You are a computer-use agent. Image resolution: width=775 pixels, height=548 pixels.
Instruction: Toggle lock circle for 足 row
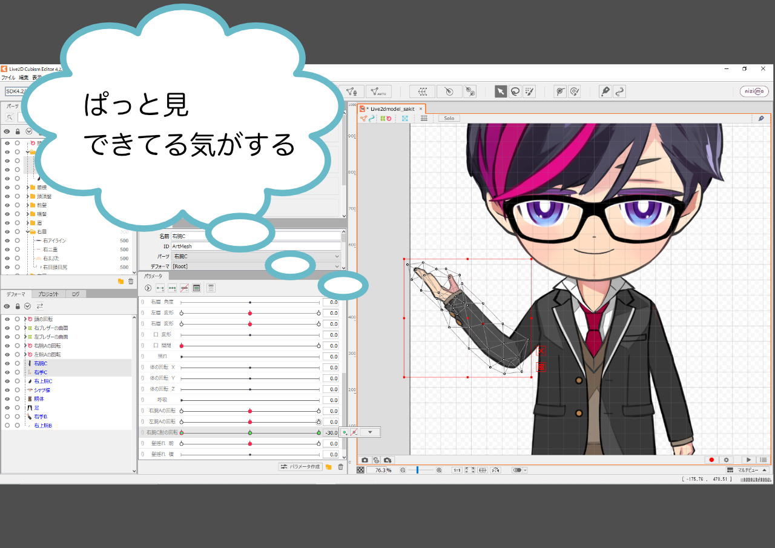coord(17,408)
